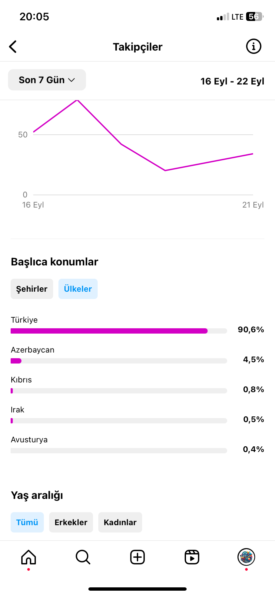Tap the Türkiye percentage bar
This screenshot has width=275, height=596.
pyautogui.click(x=119, y=331)
